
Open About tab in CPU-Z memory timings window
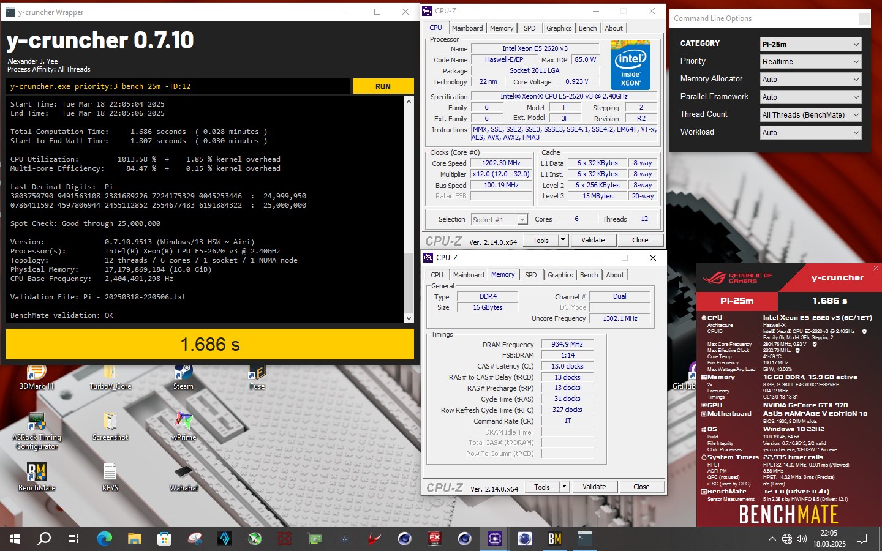(615, 275)
